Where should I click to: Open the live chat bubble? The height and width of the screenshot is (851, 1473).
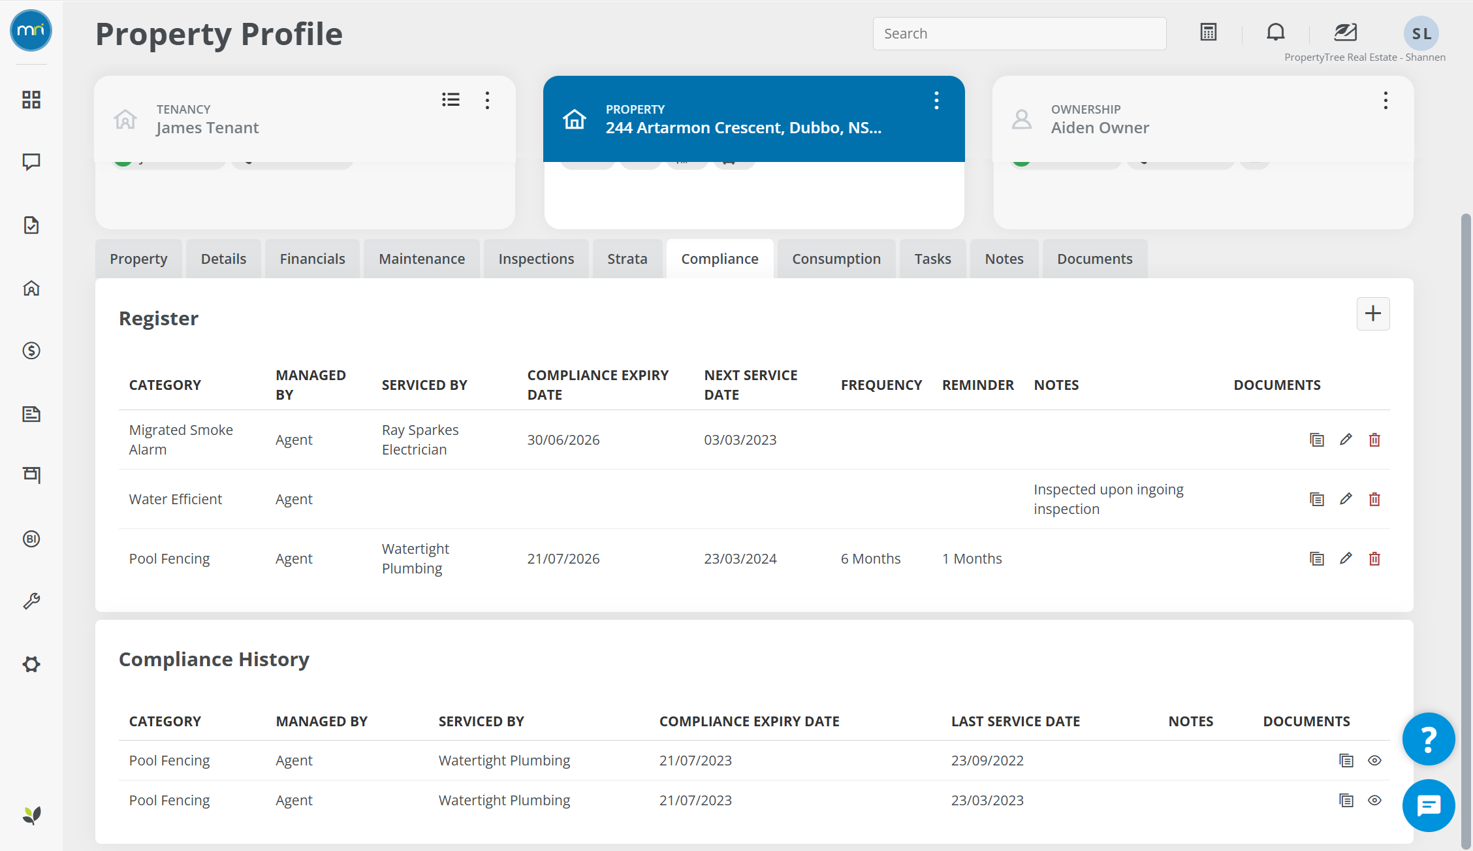1429,805
